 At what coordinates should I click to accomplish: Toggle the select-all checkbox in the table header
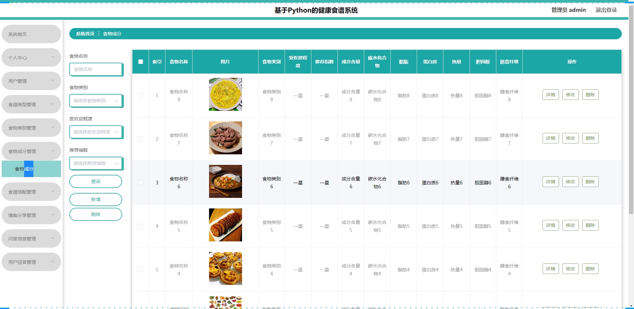(x=141, y=62)
